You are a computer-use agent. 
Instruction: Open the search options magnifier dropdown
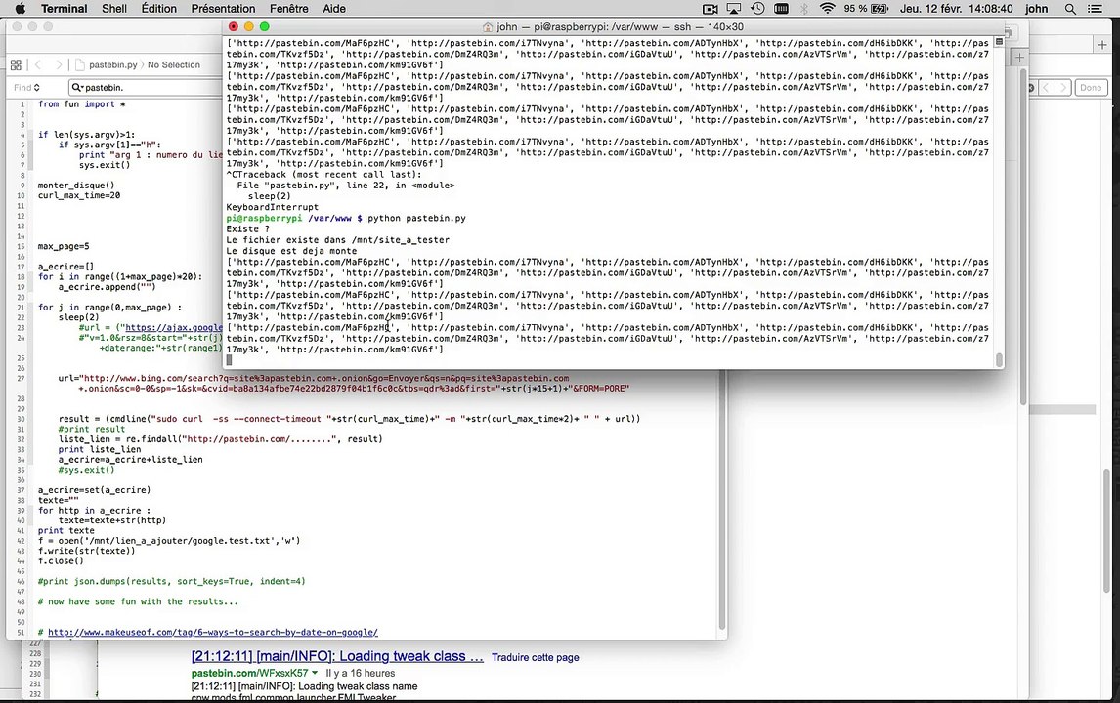click(x=77, y=87)
